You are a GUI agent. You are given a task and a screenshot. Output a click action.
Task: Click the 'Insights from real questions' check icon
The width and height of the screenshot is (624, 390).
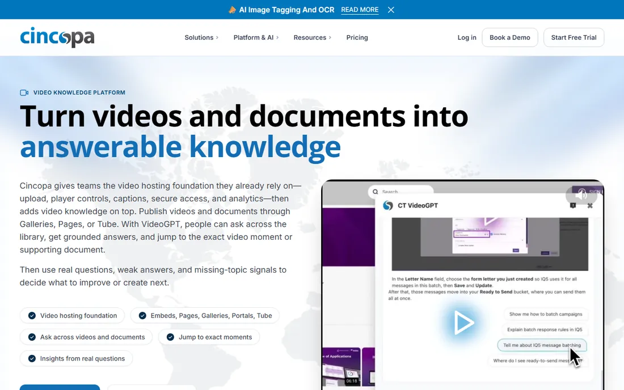point(32,359)
